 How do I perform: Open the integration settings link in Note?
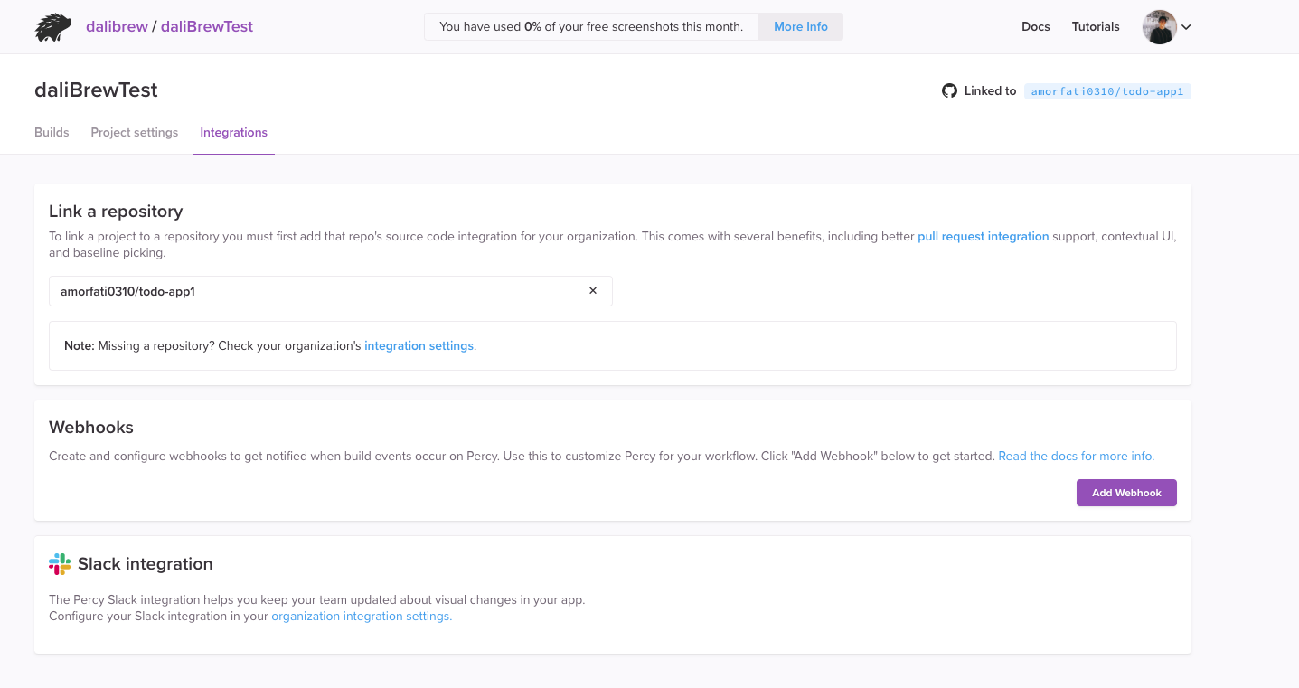click(x=419, y=346)
